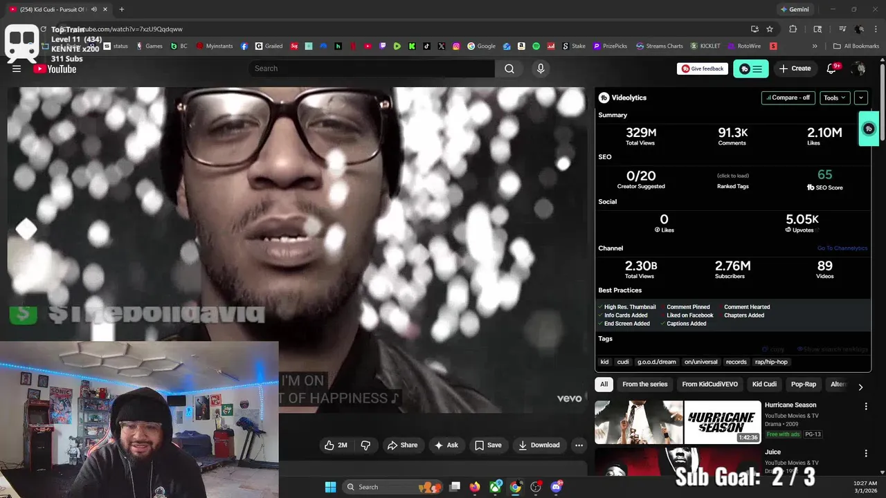The width and height of the screenshot is (886, 498).
Task: Open the Hurricane Season title link
Action: (x=790, y=405)
